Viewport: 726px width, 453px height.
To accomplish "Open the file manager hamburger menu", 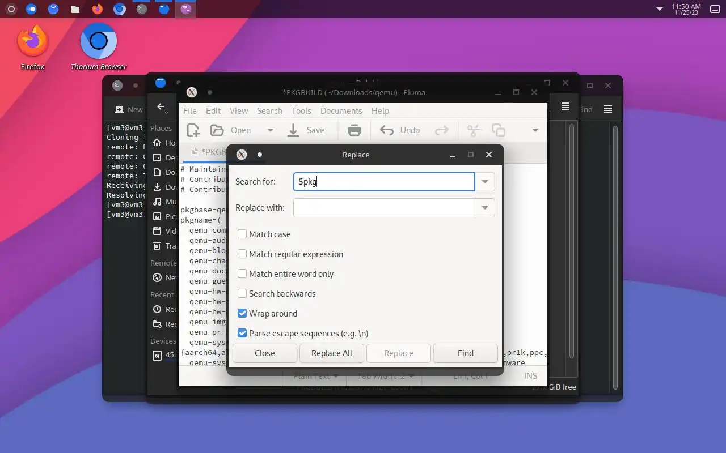I will [565, 106].
